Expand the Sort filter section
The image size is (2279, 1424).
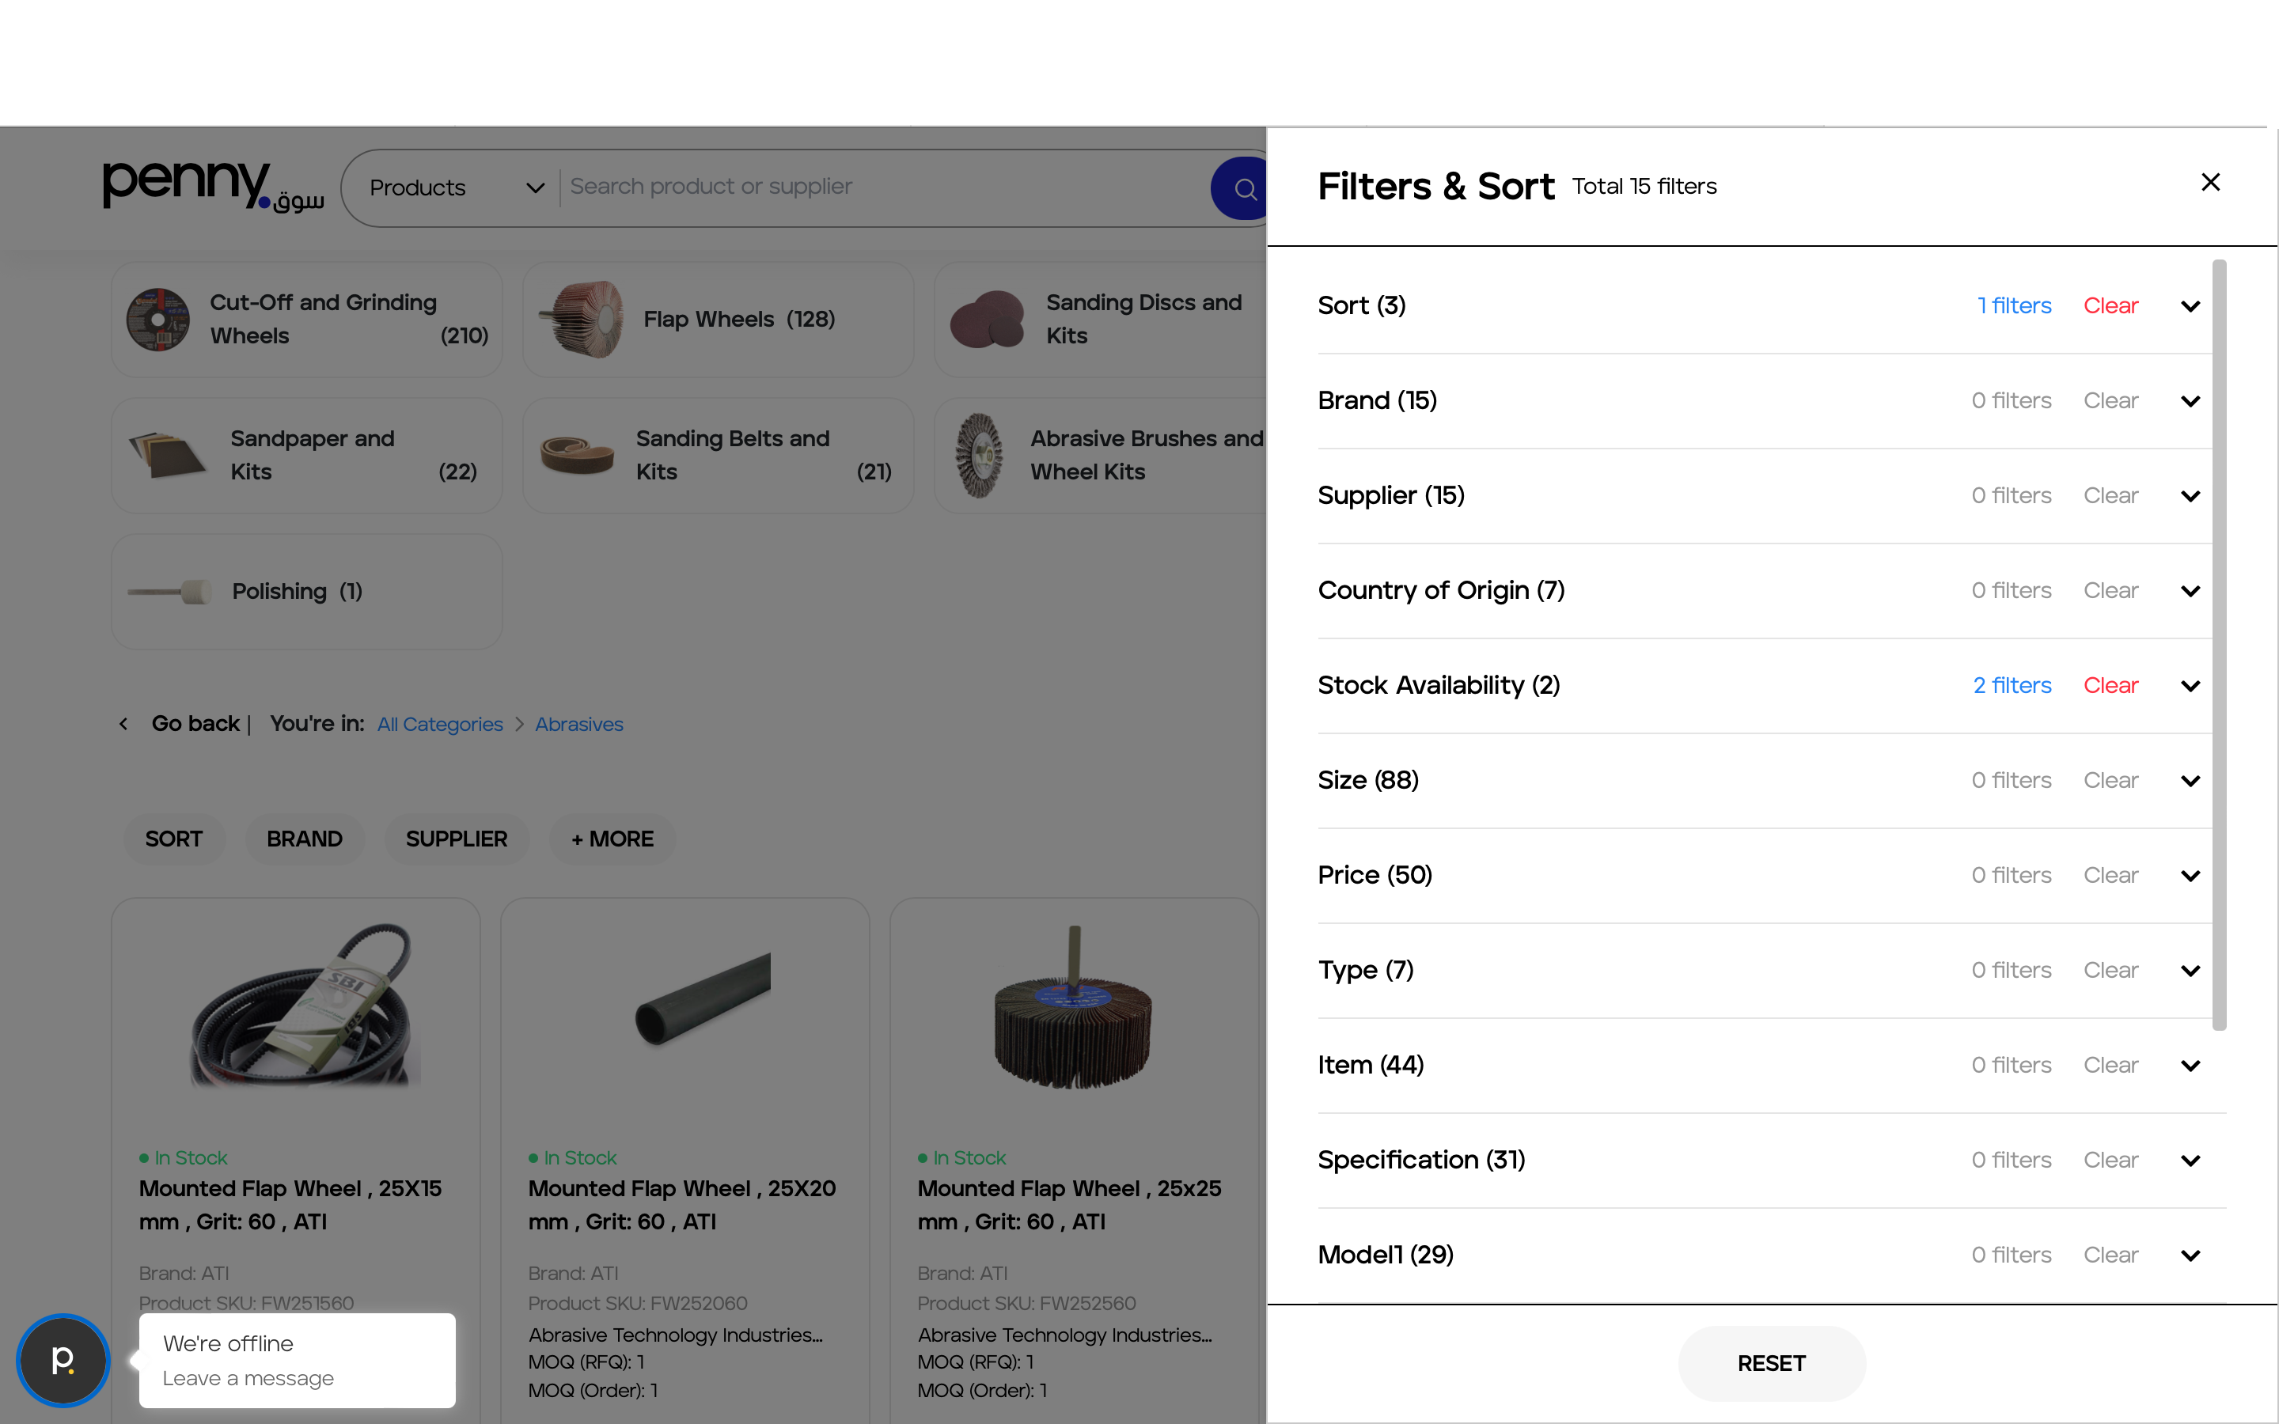[2190, 306]
